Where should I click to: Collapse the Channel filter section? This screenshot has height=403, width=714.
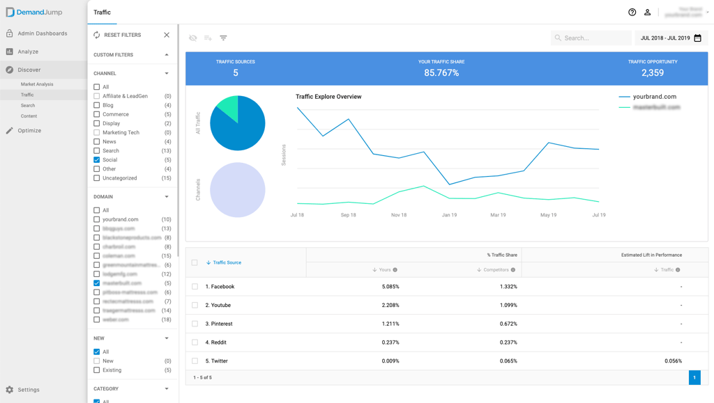[x=167, y=73]
